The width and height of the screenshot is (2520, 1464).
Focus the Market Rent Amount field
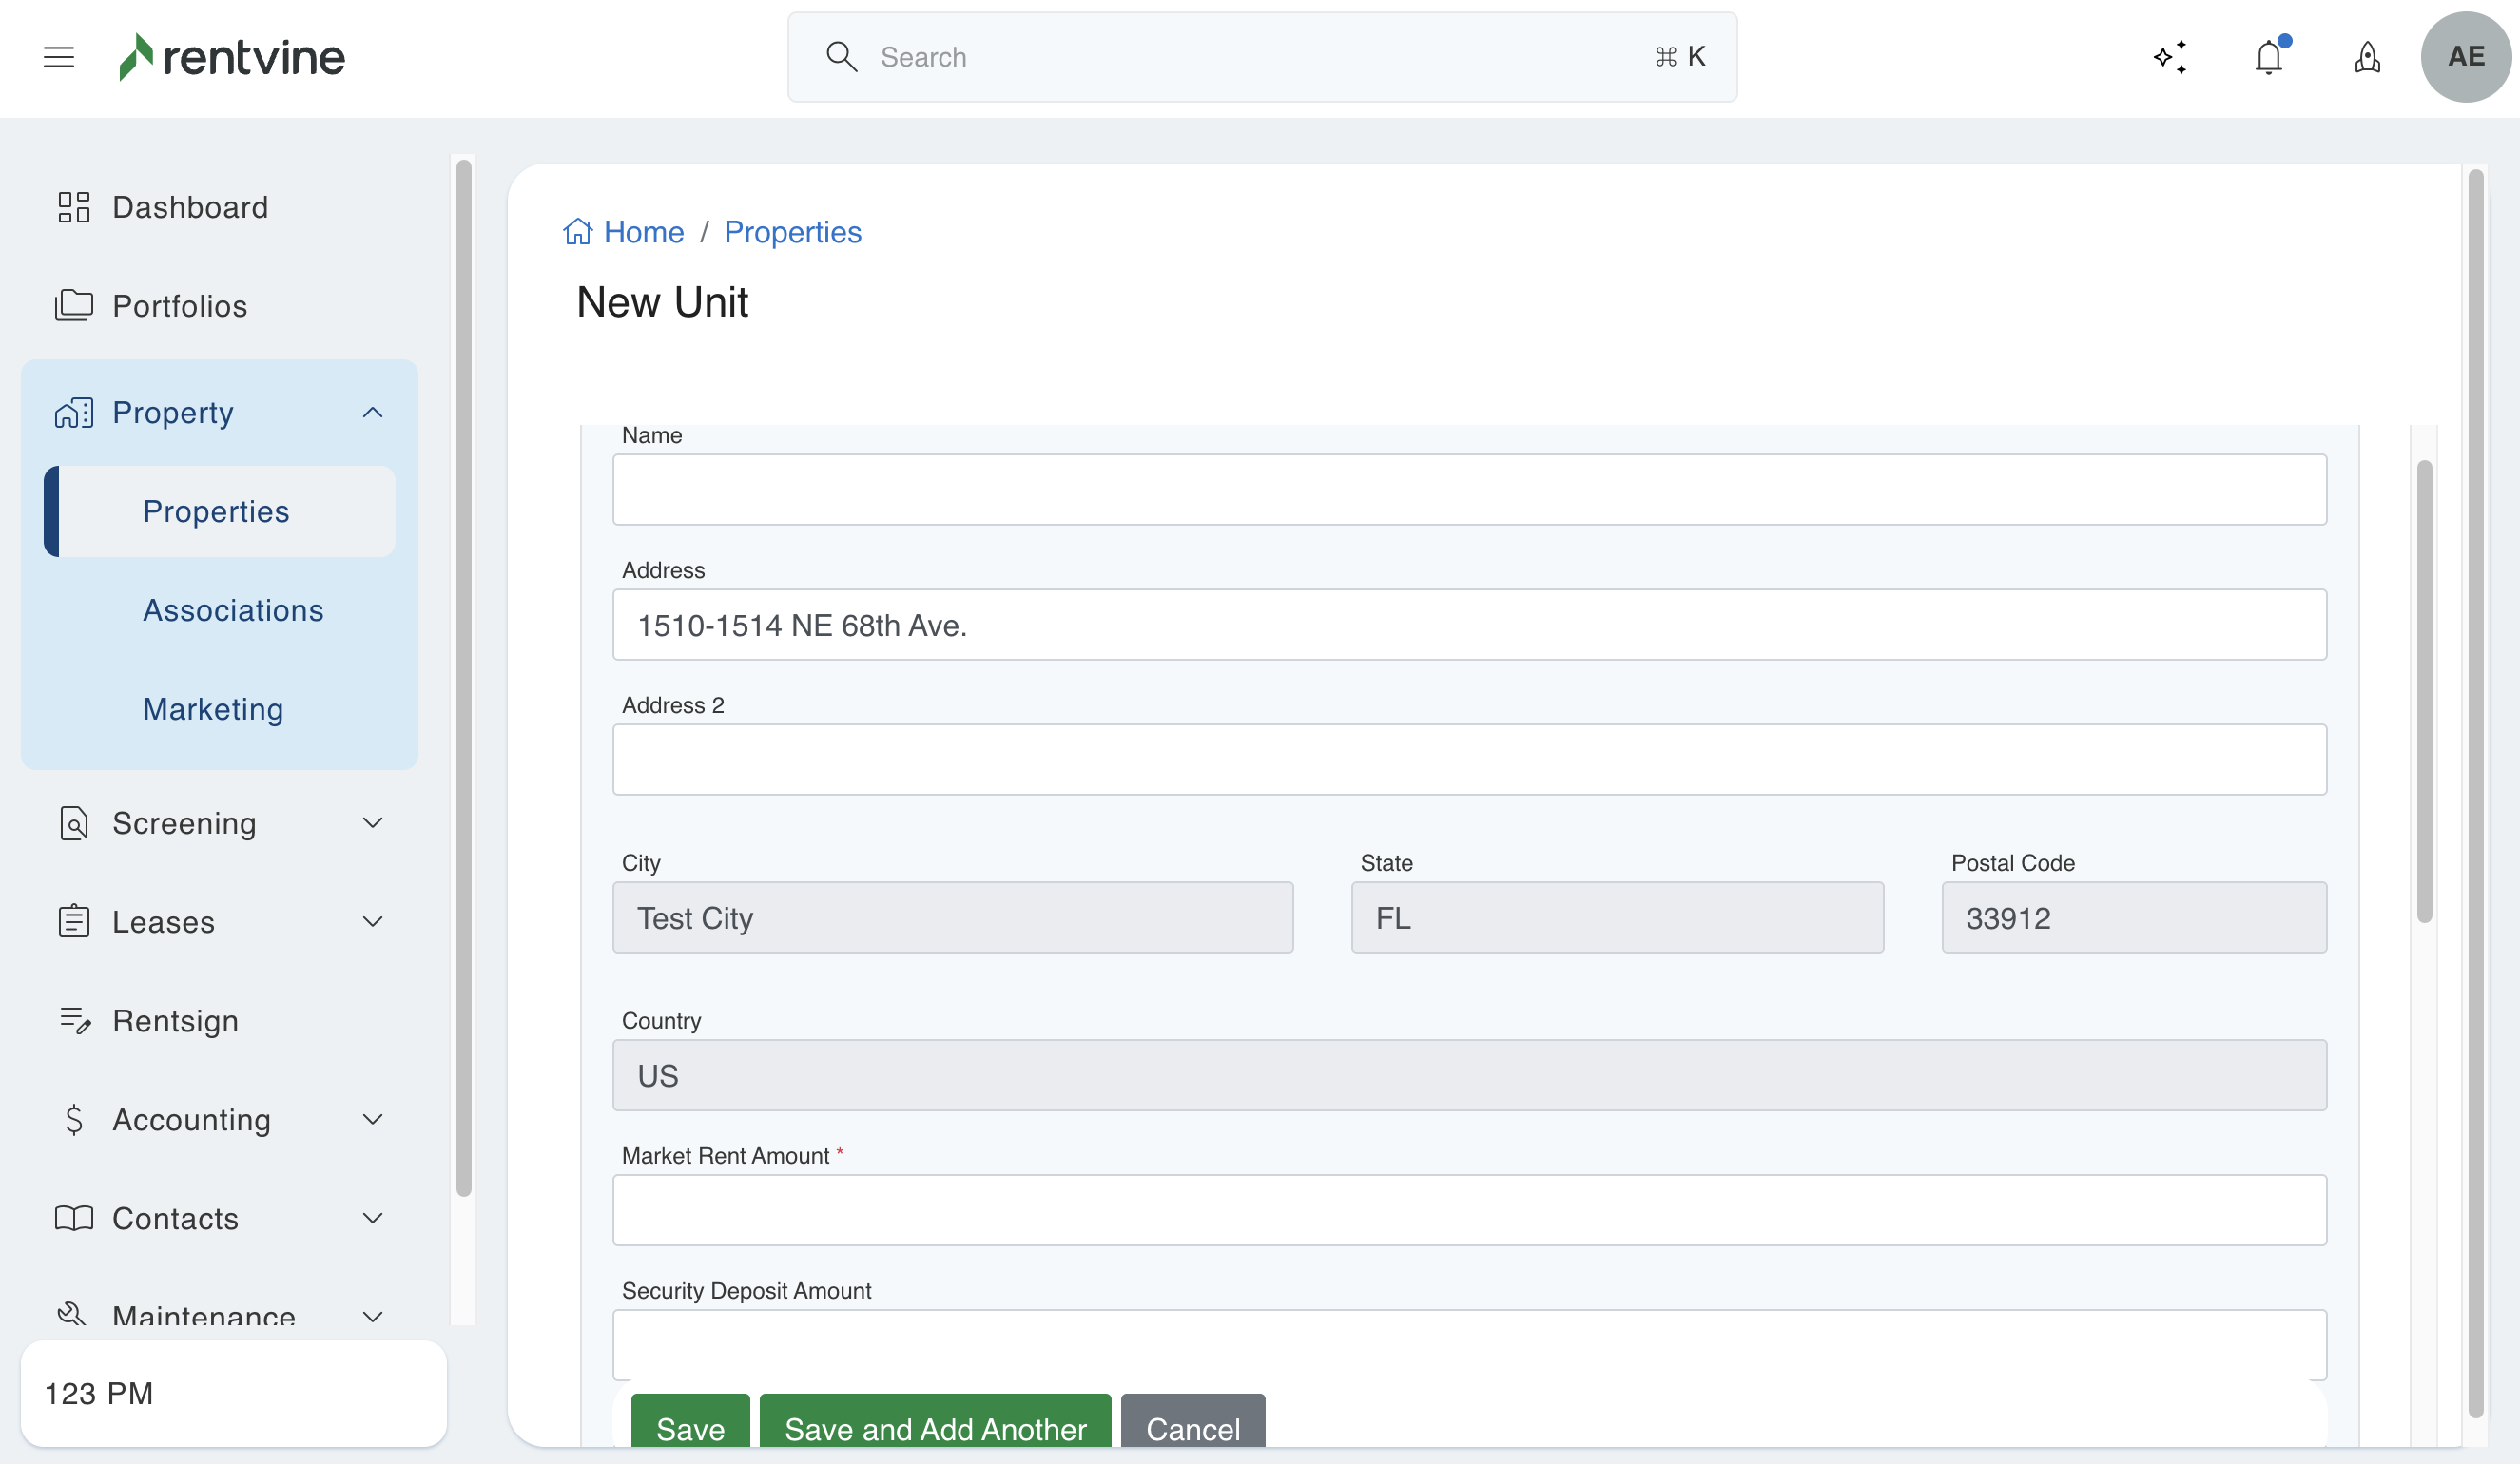tap(1469, 1210)
